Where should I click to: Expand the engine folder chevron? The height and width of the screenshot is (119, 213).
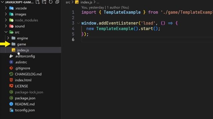pyautogui.click(x=8, y=38)
